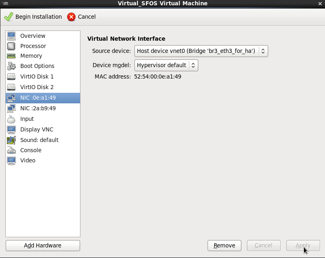325x258 pixels.
Task: Open the Boot Options page
Action: pyautogui.click(x=37, y=66)
